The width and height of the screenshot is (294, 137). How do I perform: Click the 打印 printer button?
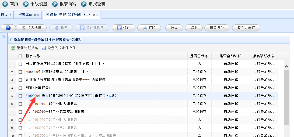point(149,28)
